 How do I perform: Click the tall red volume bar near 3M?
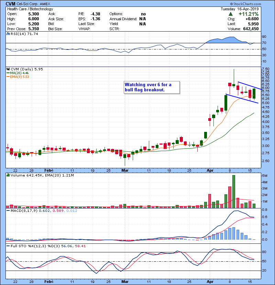tap(230, 197)
